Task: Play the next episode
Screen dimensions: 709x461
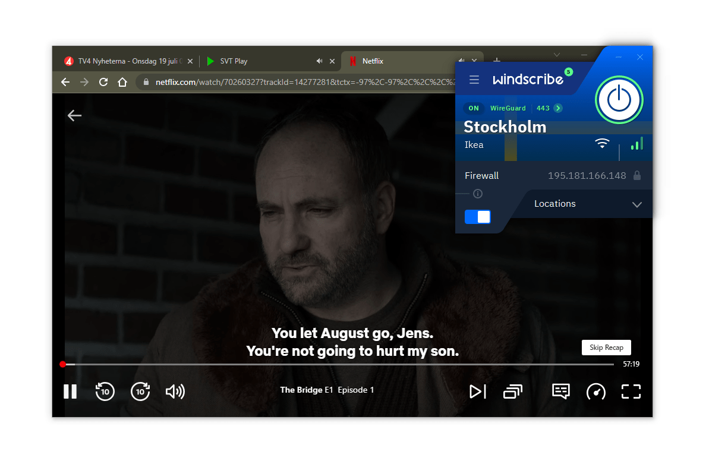Action: coord(477,391)
